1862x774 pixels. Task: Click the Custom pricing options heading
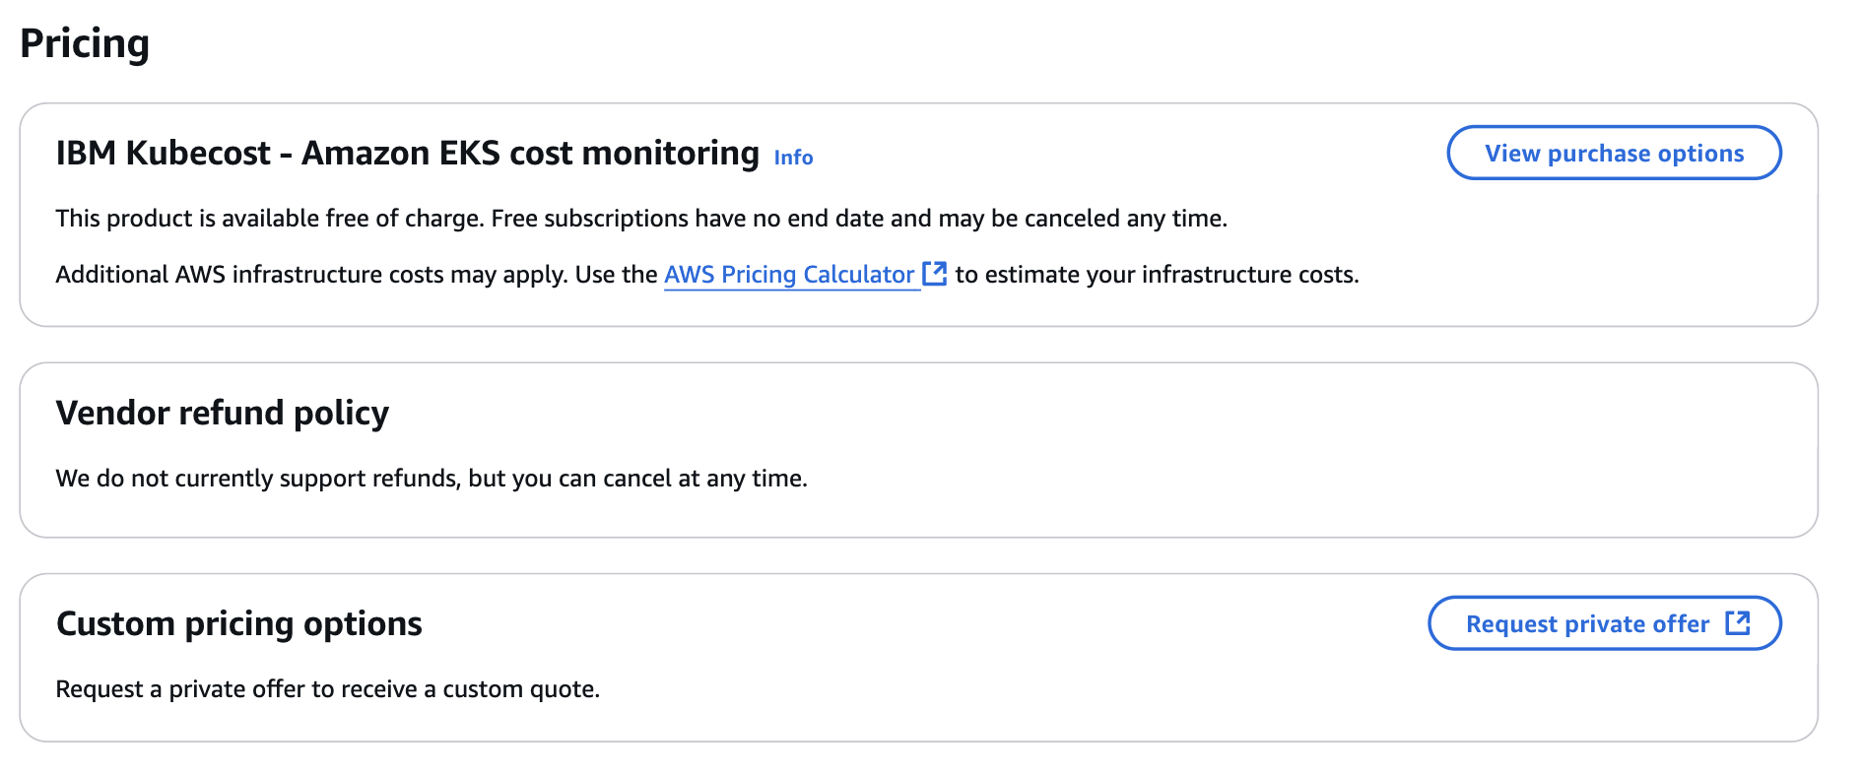(239, 623)
